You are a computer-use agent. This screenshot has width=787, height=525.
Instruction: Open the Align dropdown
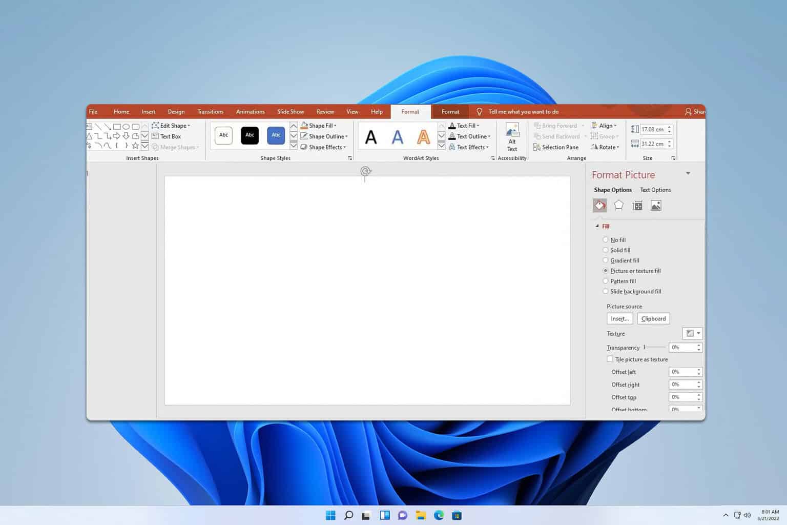(605, 126)
